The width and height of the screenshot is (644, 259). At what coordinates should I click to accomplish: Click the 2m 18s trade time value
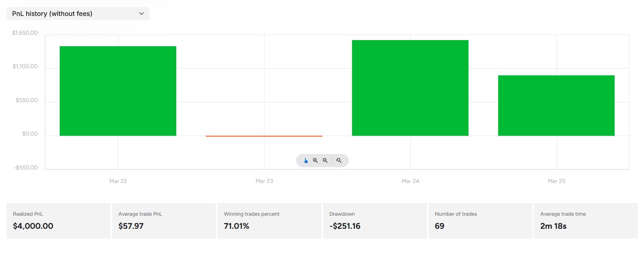(x=553, y=226)
